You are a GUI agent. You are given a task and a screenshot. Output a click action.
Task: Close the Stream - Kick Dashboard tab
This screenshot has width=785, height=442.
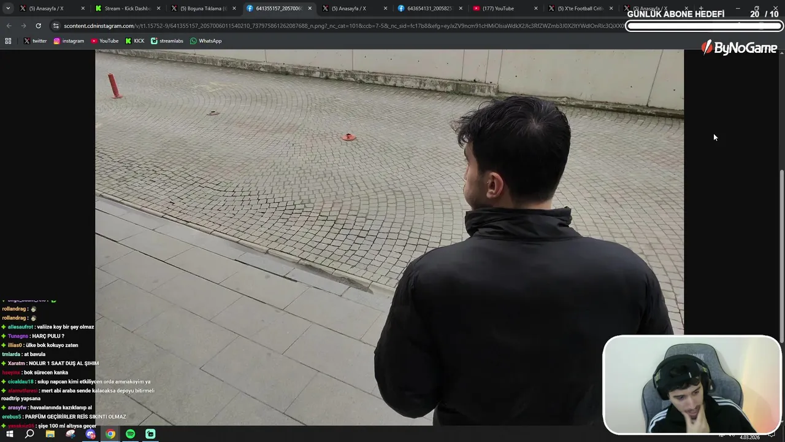[x=158, y=9]
